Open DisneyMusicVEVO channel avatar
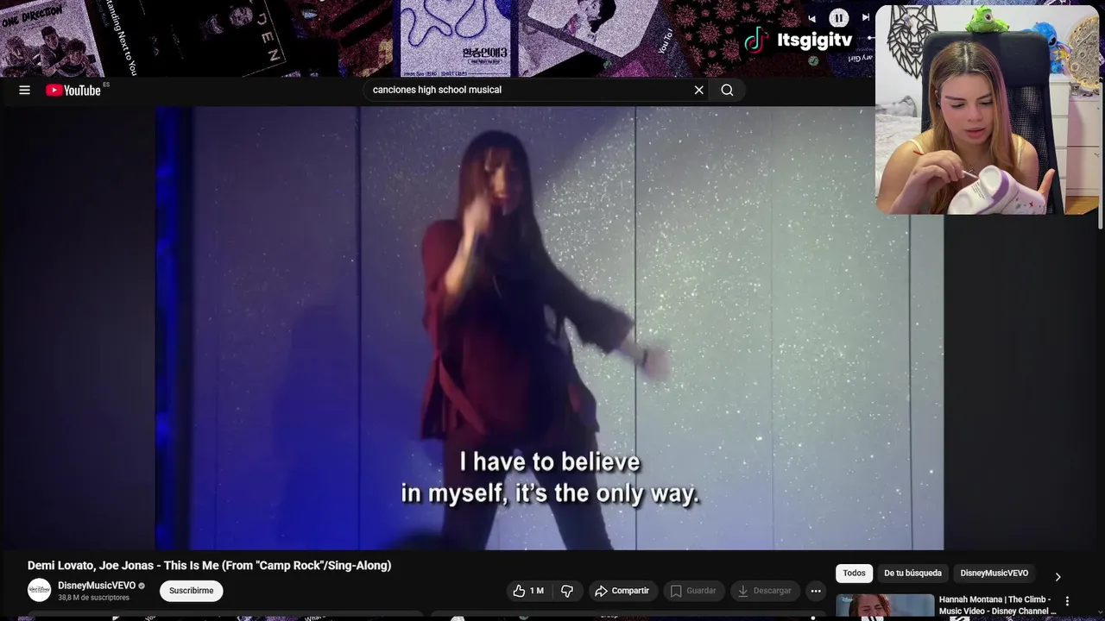Image resolution: width=1105 pixels, height=621 pixels. click(39, 590)
